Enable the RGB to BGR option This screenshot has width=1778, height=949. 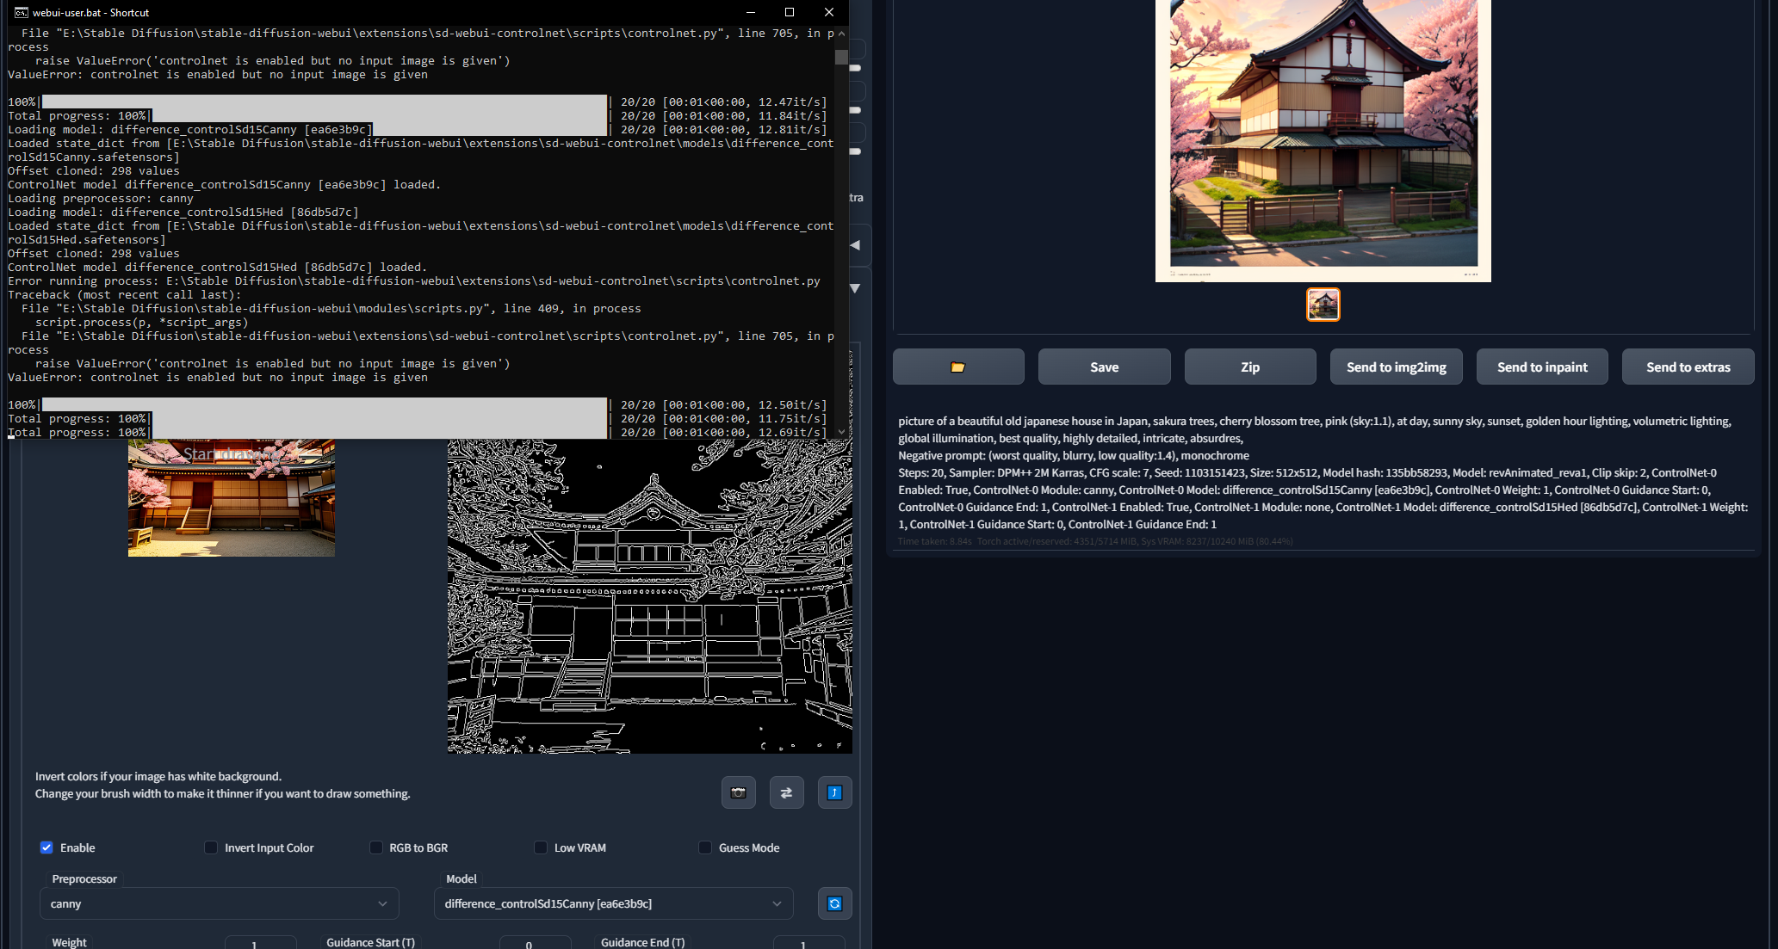pos(376,847)
